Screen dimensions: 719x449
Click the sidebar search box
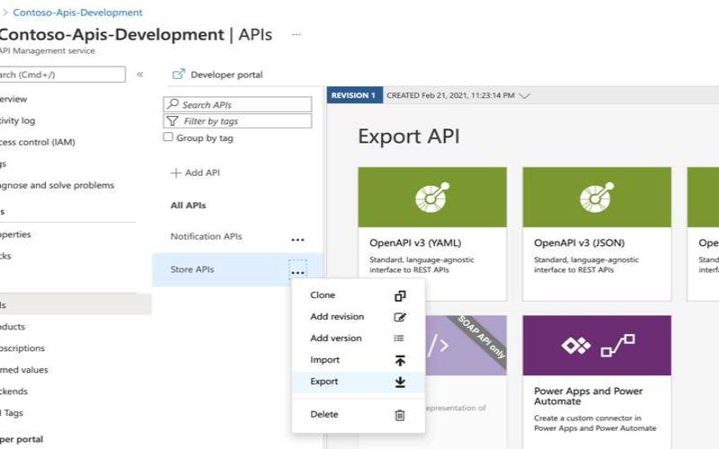pos(62,75)
